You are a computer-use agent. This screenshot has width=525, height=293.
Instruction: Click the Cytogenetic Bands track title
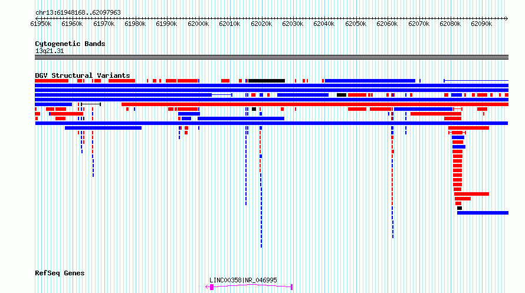pos(70,44)
